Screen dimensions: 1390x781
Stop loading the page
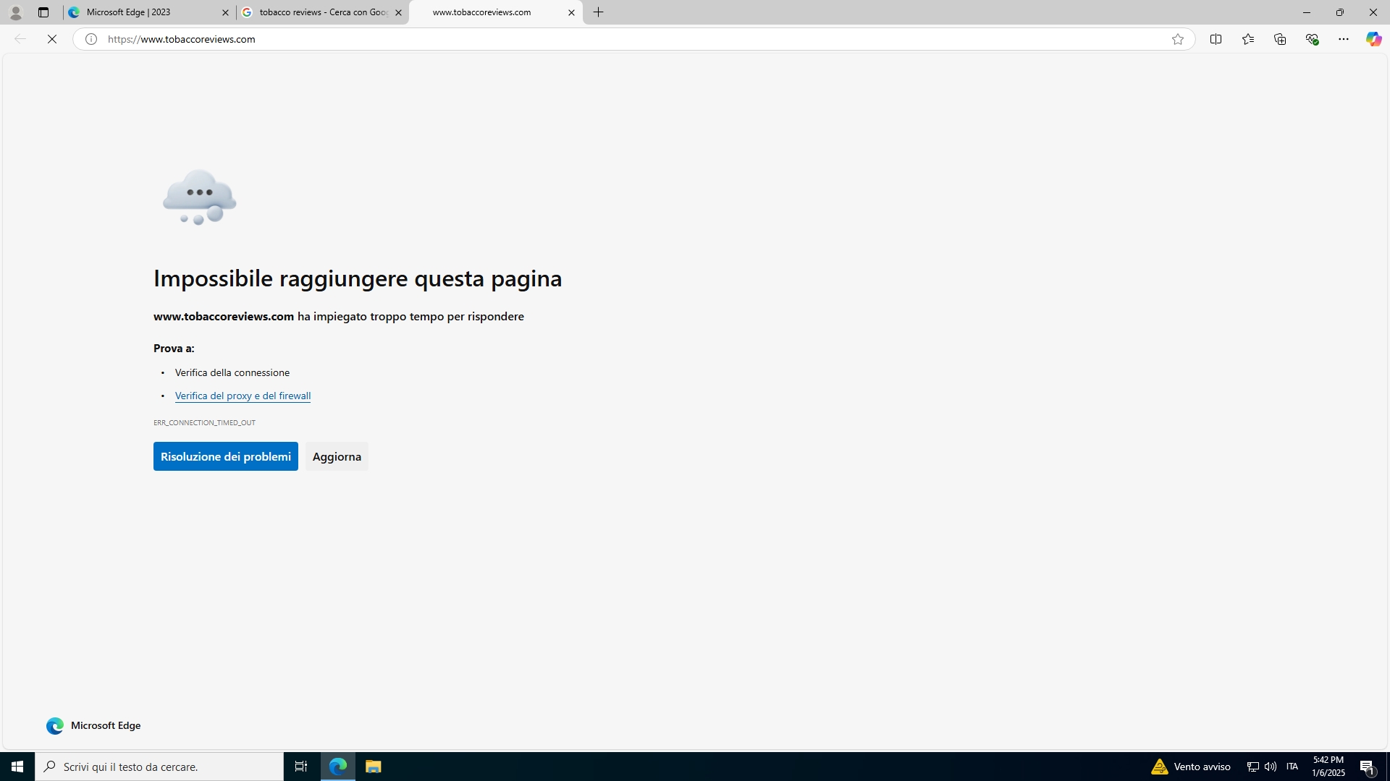[x=52, y=39]
